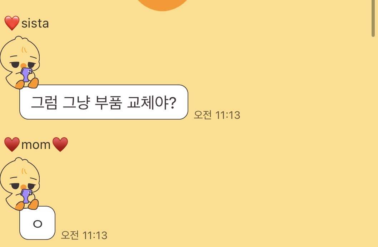Tap the message bubble '그럼 그냥 부품 교체야?'
This screenshot has height=247, width=378.
[104, 102]
